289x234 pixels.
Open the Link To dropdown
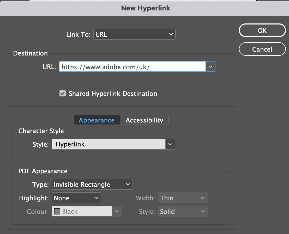(x=134, y=34)
